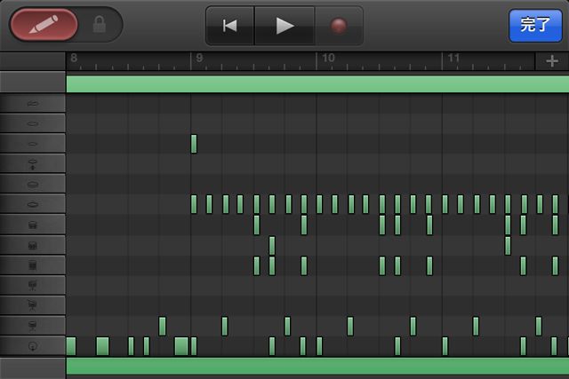Select bar 11 marker on the ruler

click(453, 58)
